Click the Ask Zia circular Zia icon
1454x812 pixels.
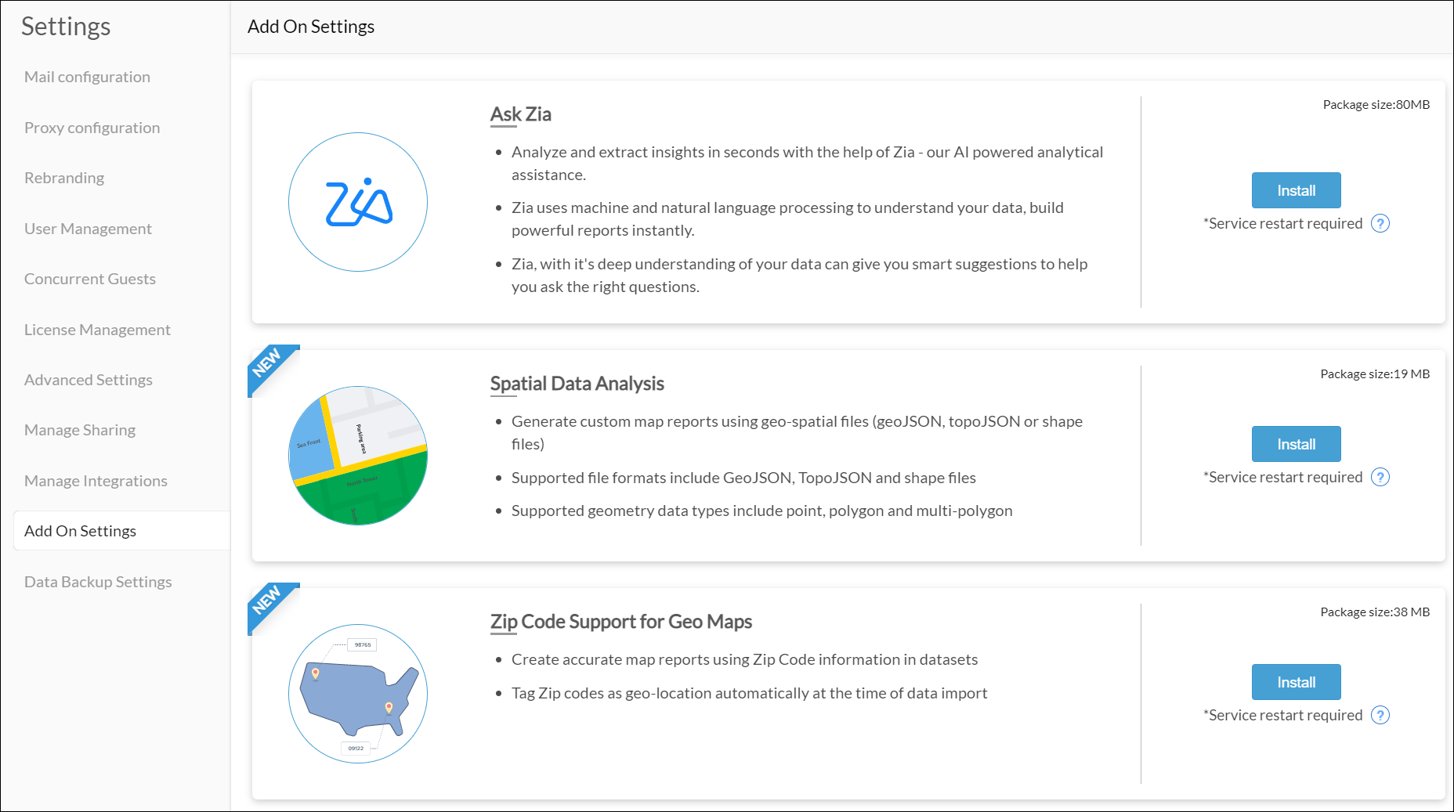358,201
